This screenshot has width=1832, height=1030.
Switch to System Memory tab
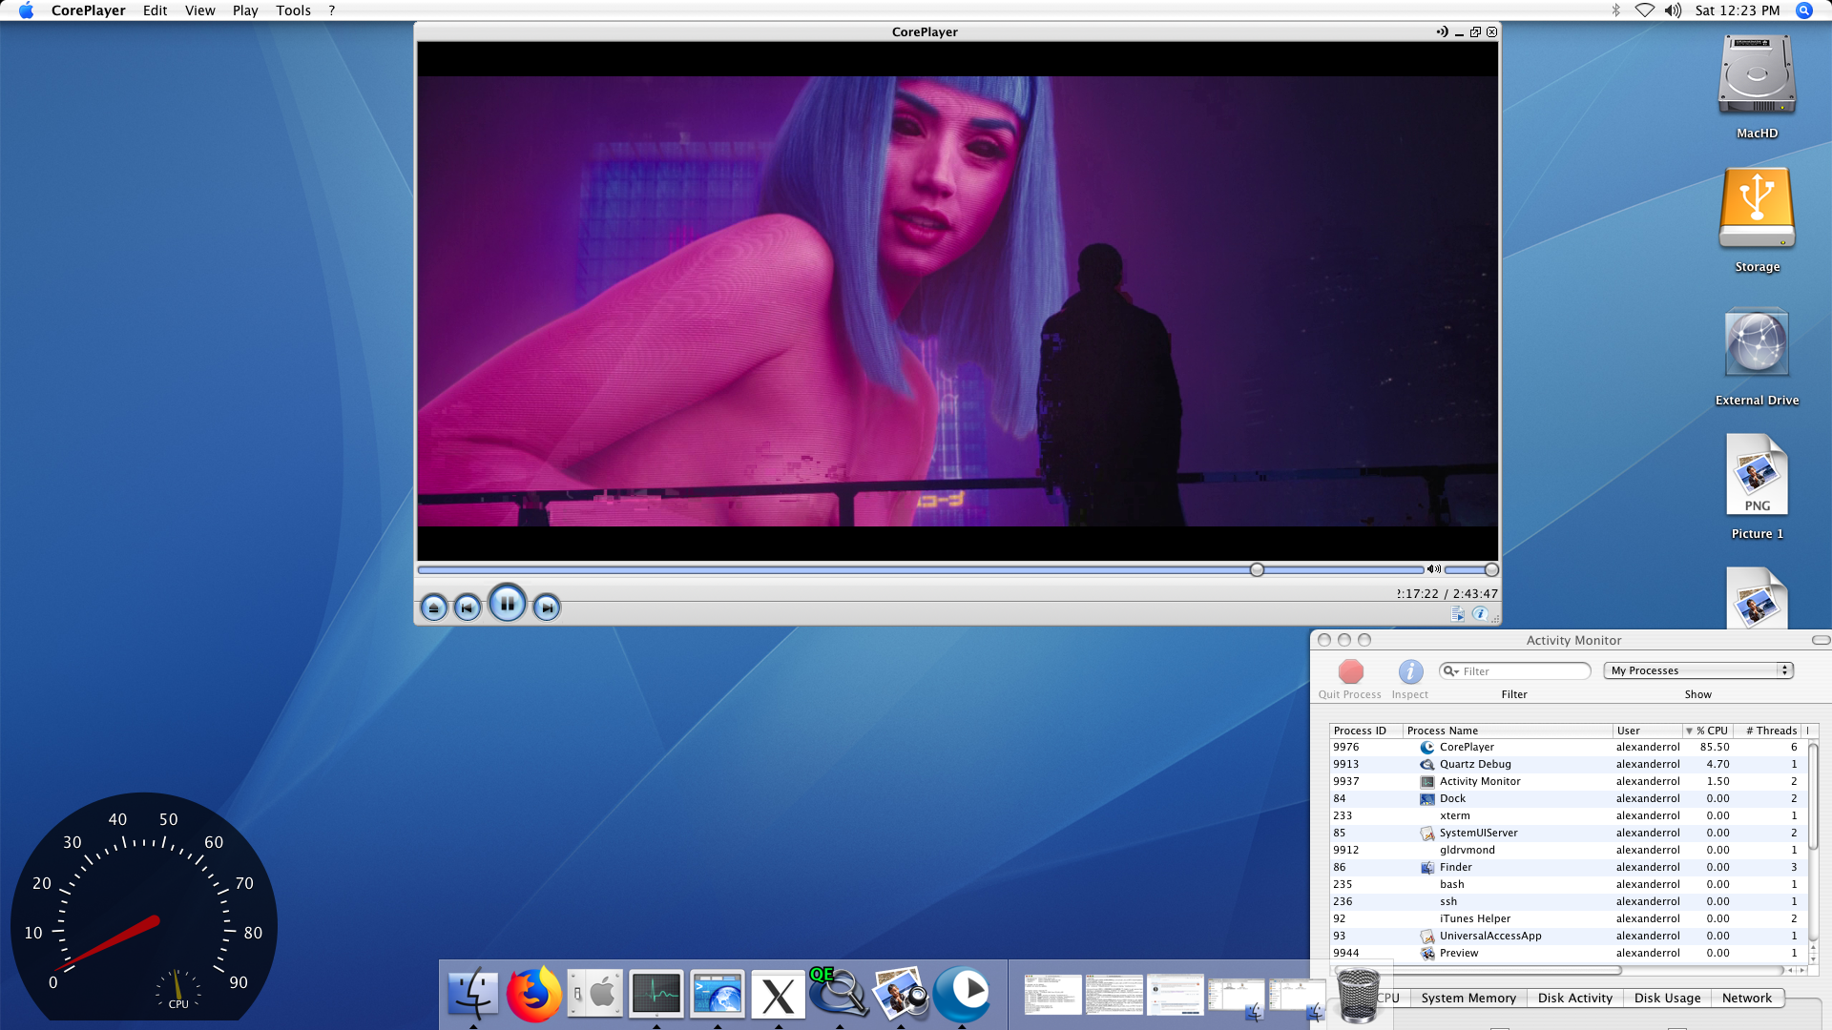[x=1468, y=998]
